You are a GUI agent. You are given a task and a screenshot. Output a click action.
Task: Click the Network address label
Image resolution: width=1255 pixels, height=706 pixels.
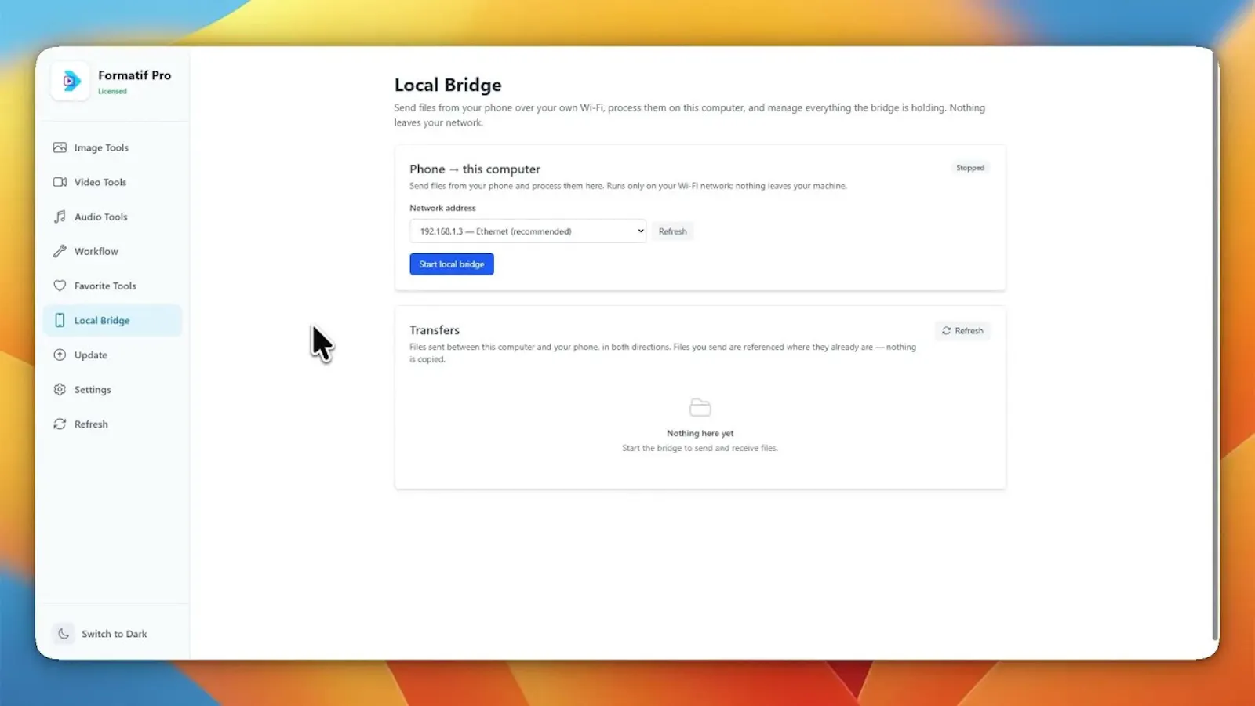442,208
